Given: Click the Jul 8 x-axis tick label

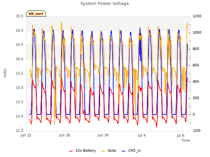Looking at the screenshot, I should tap(180, 135).
